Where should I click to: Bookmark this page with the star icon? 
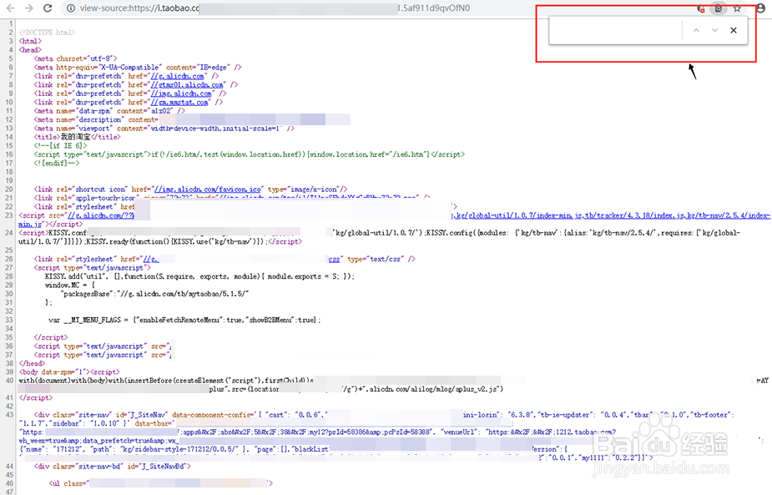coord(737,9)
